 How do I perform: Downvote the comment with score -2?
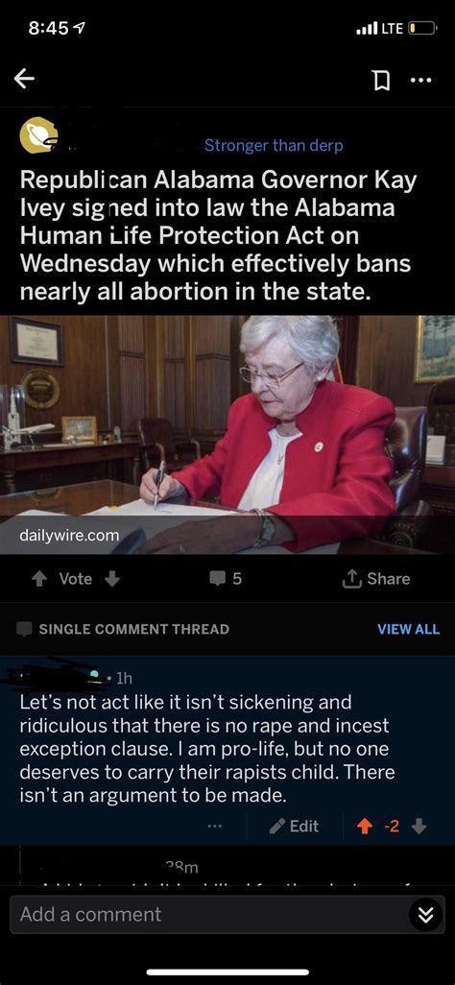tap(419, 827)
